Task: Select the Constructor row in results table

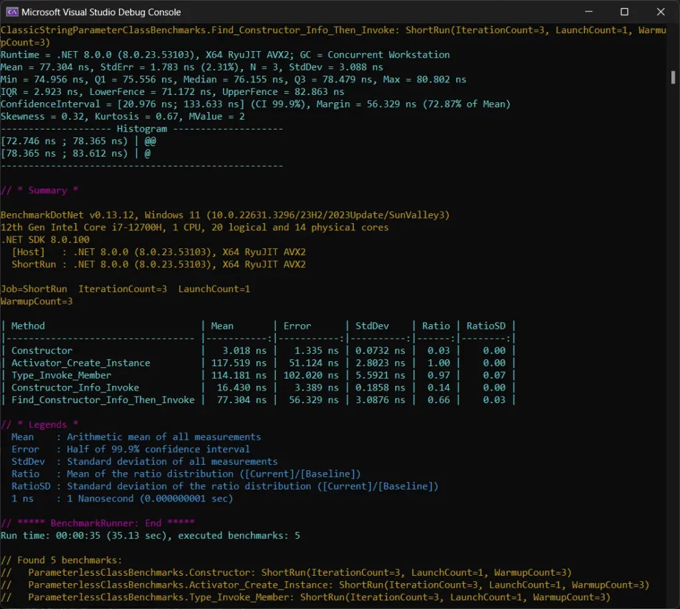Action: coord(41,350)
